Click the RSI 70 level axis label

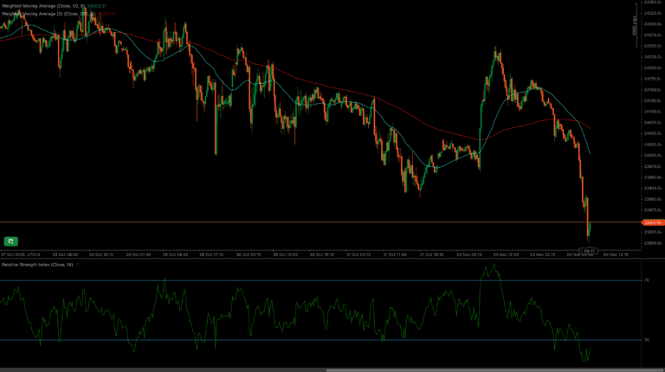coord(647,280)
